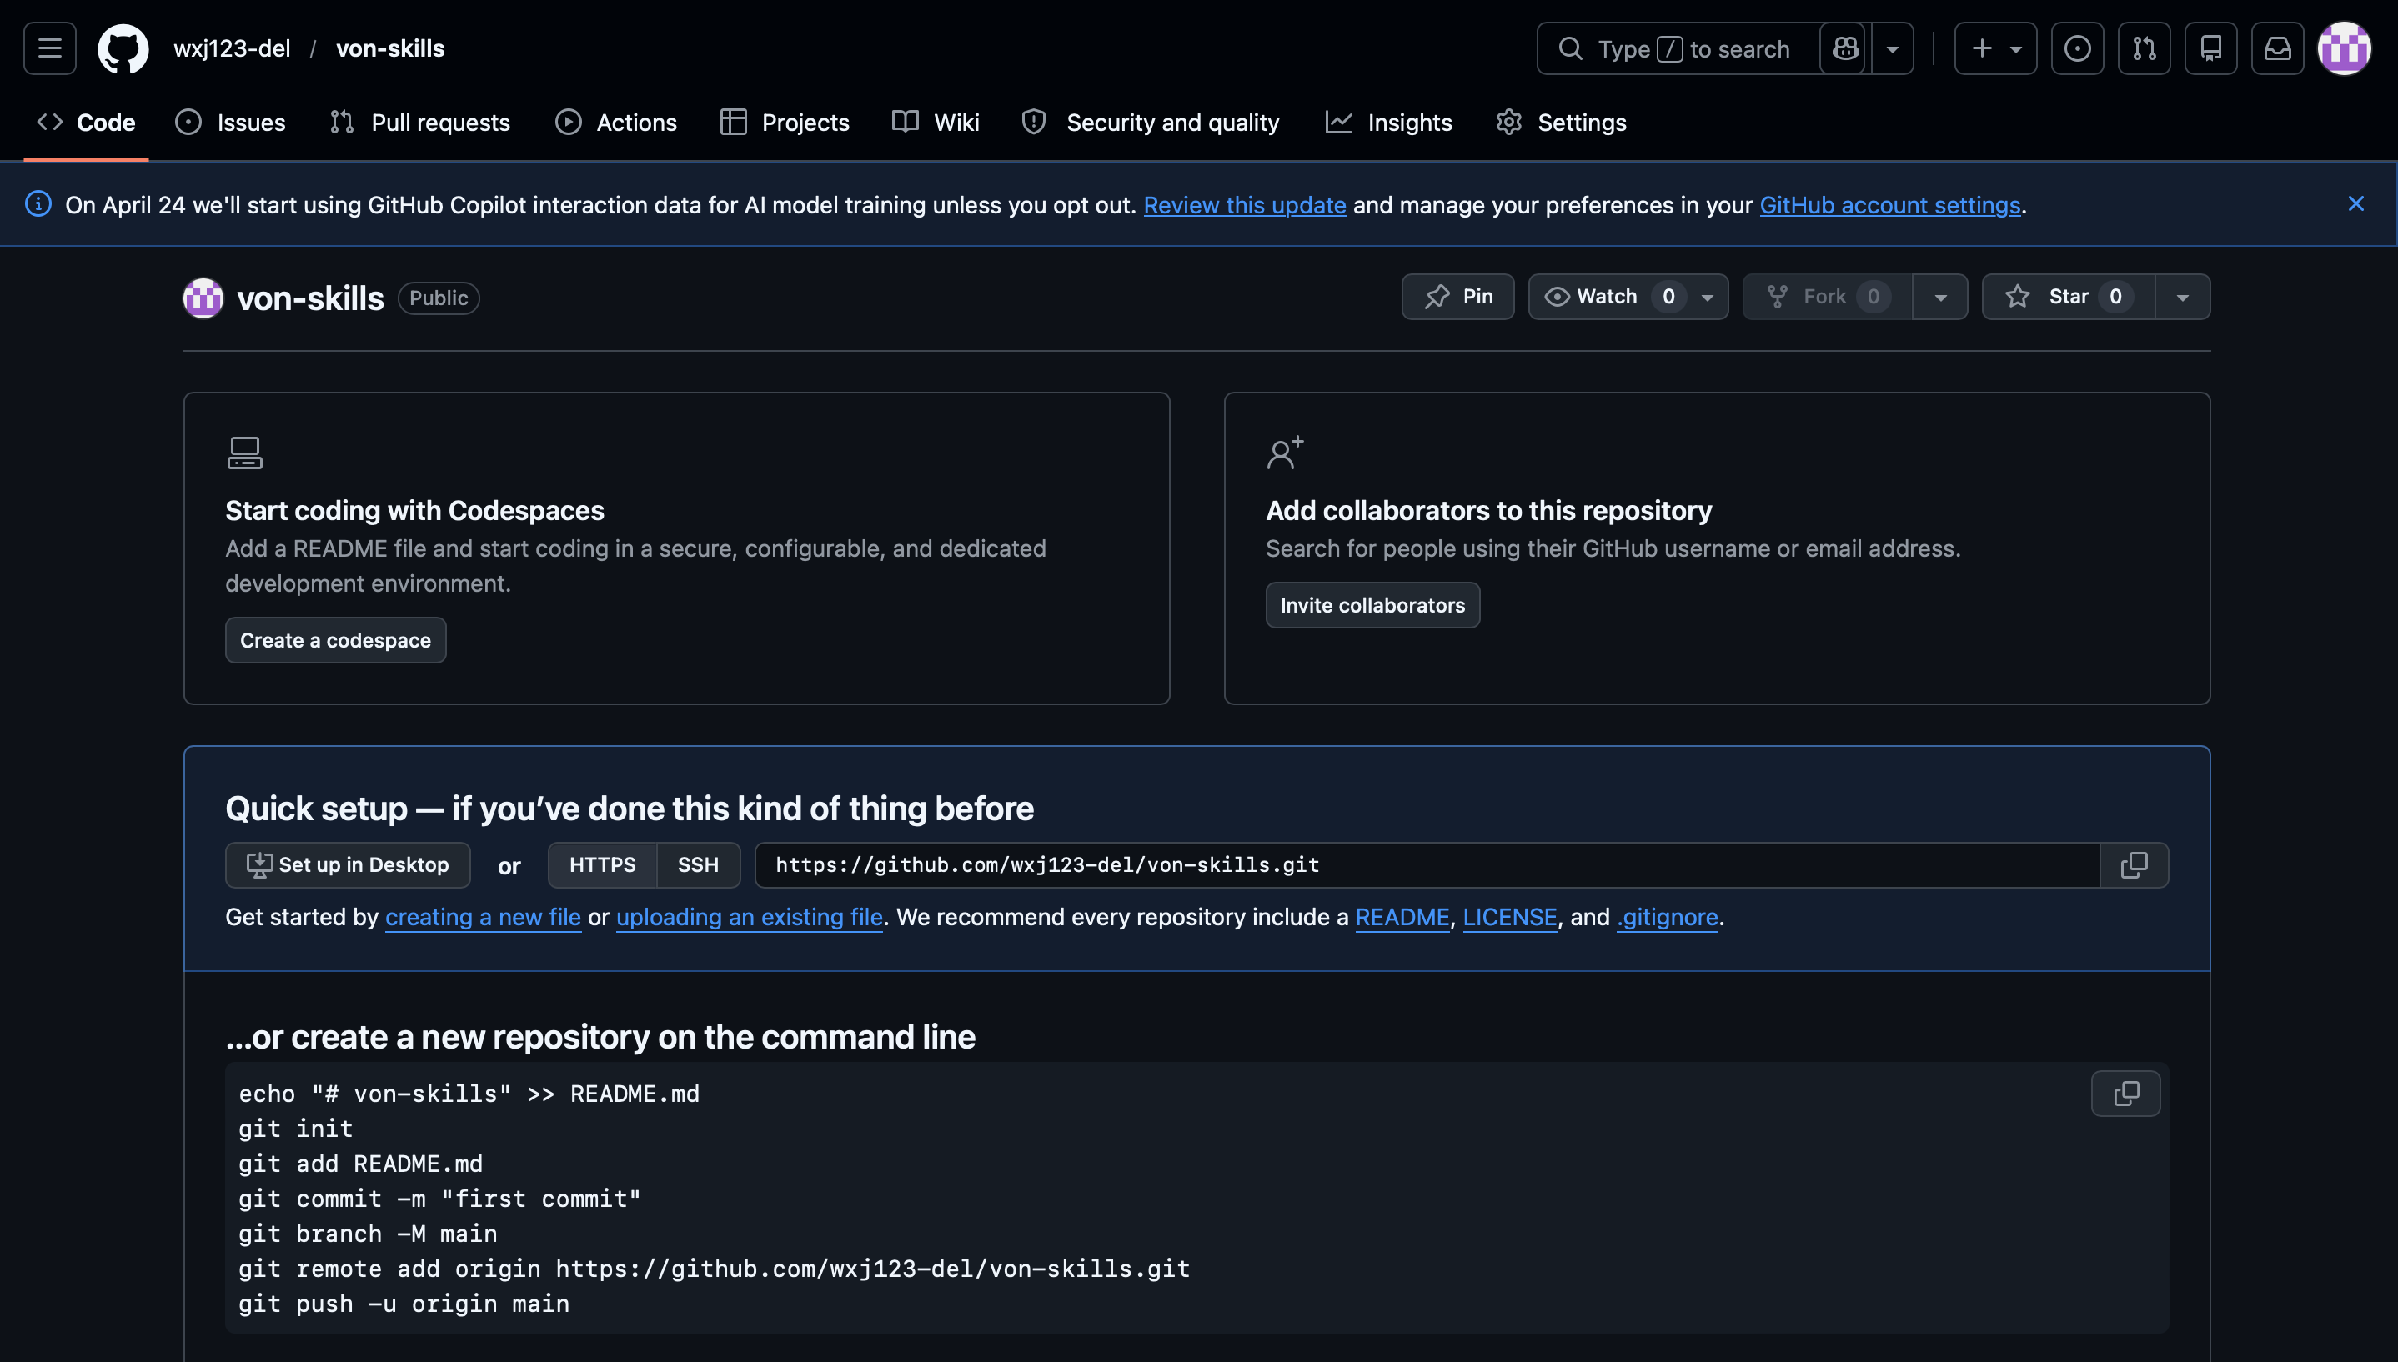Screen dimensions: 2398x1362
Task: Open the notifications inbox icon
Action: [2277, 48]
